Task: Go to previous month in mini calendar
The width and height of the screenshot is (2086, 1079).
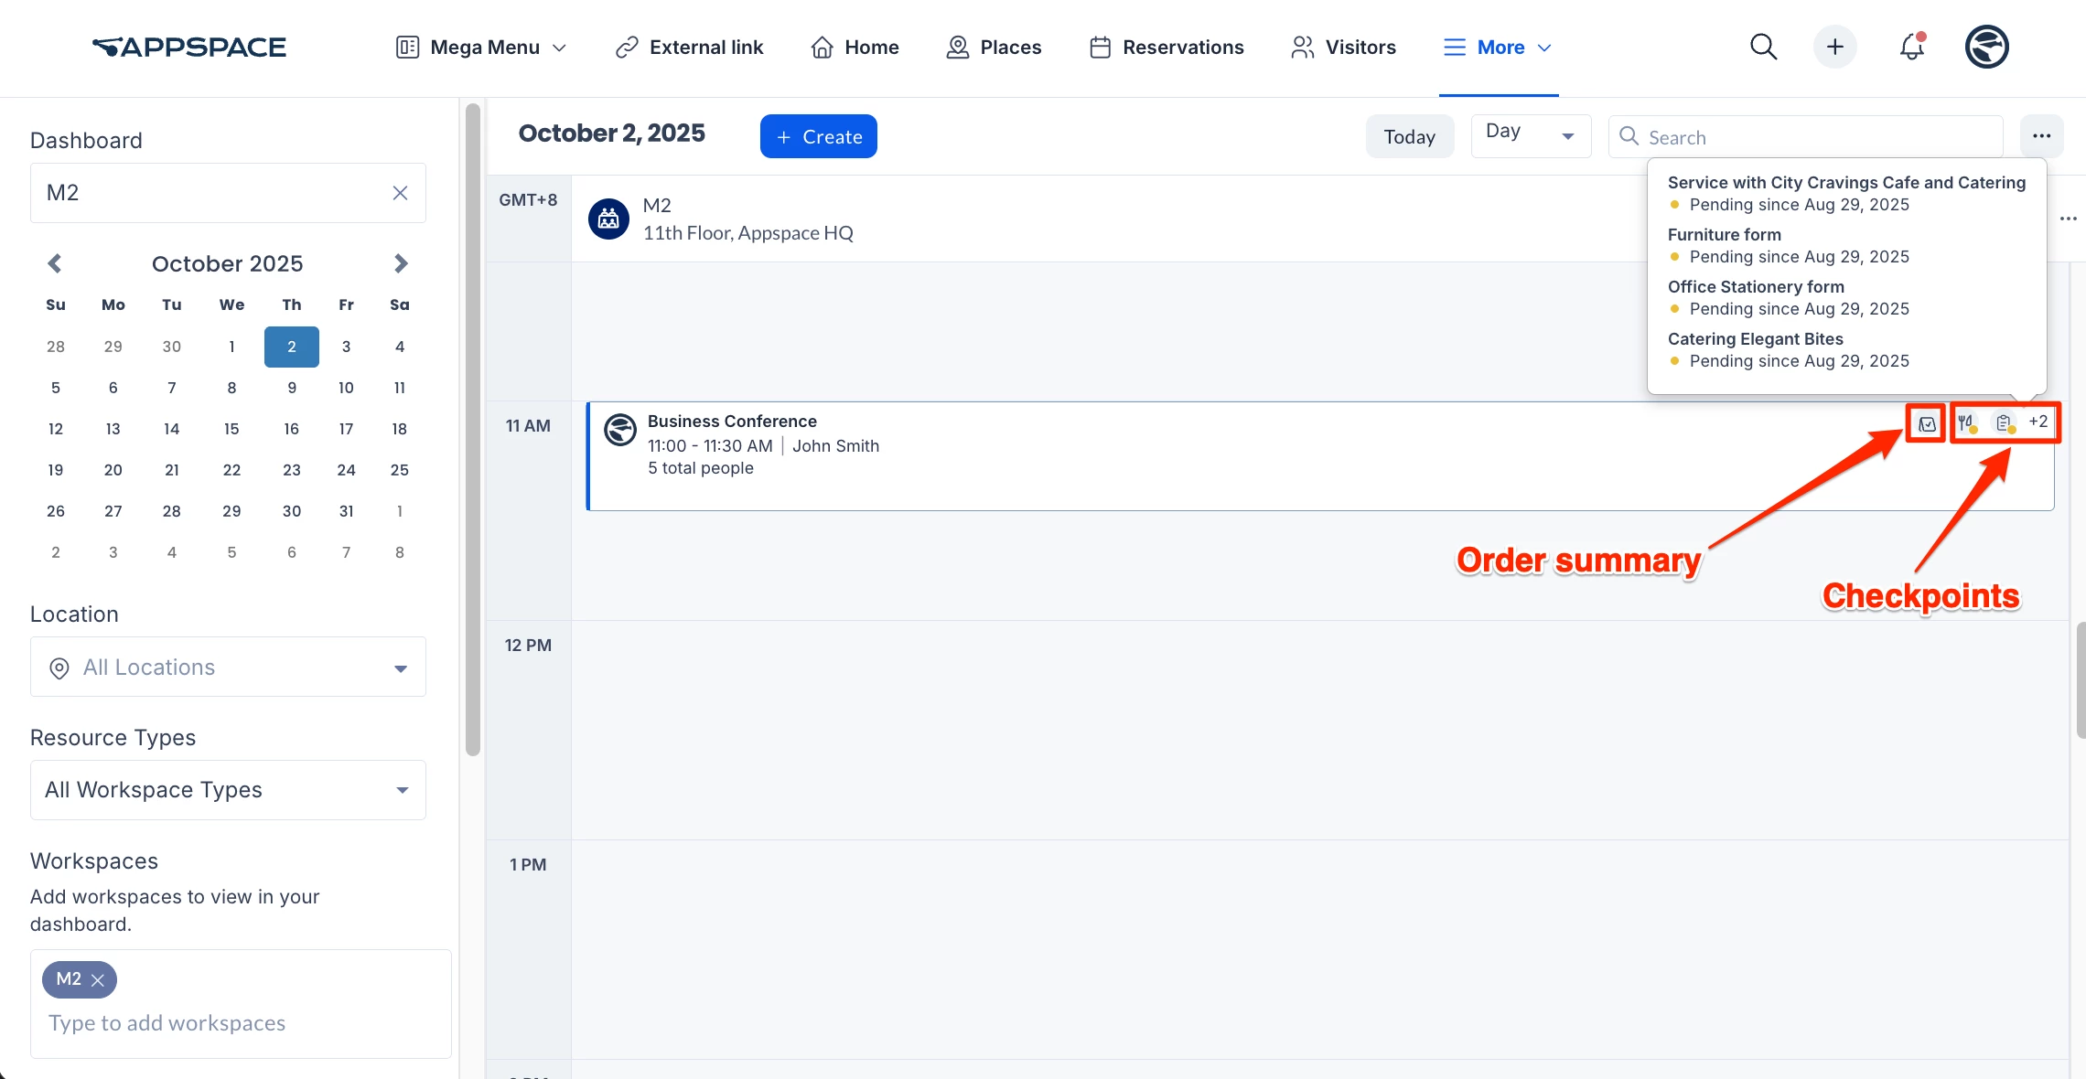Action: pos(55,263)
